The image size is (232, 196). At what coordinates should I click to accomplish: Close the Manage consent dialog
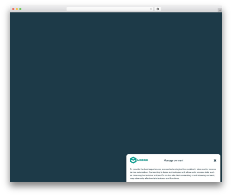click(215, 160)
